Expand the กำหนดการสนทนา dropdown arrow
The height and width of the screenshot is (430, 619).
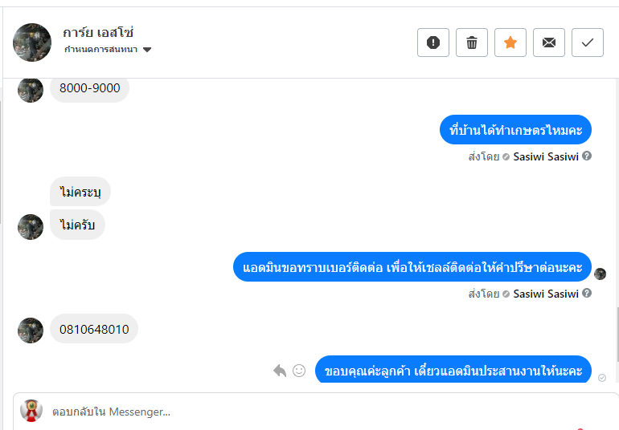tap(147, 50)
